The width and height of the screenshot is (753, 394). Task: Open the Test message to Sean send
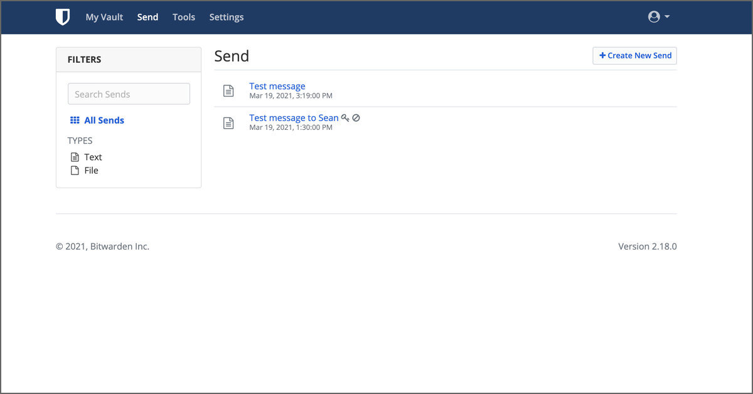click(x=294, y=117)
